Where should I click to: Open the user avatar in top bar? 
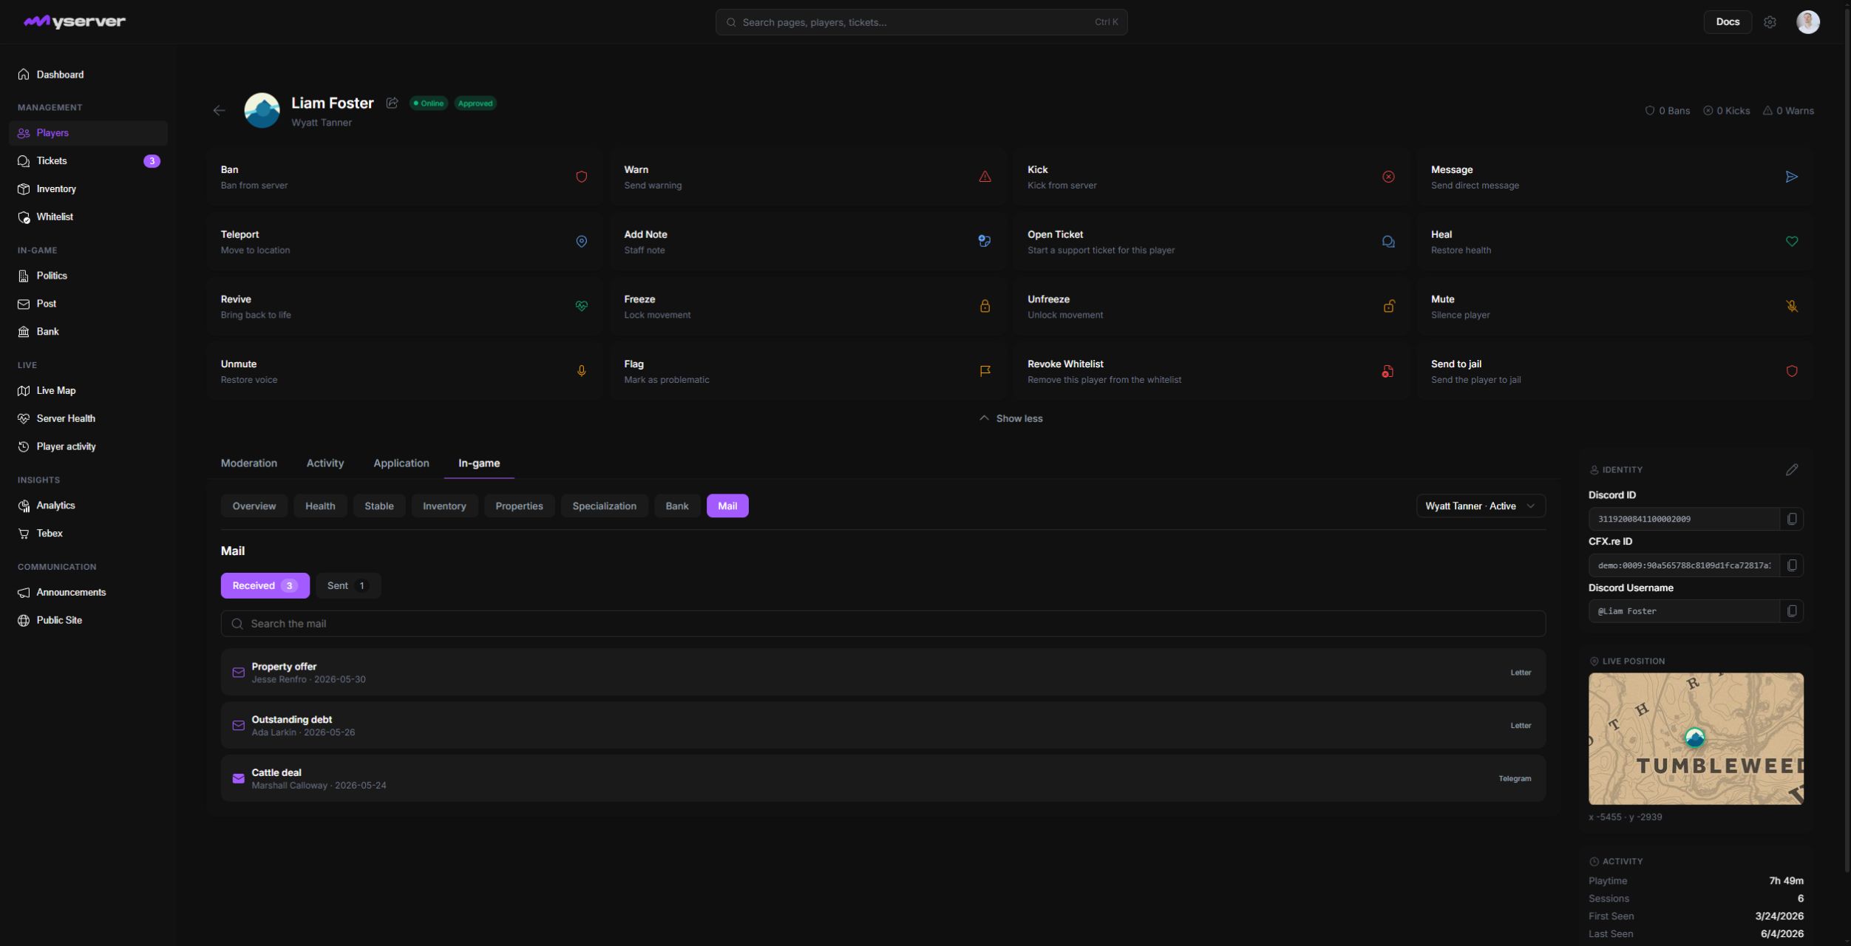(x=1808, y=22)
